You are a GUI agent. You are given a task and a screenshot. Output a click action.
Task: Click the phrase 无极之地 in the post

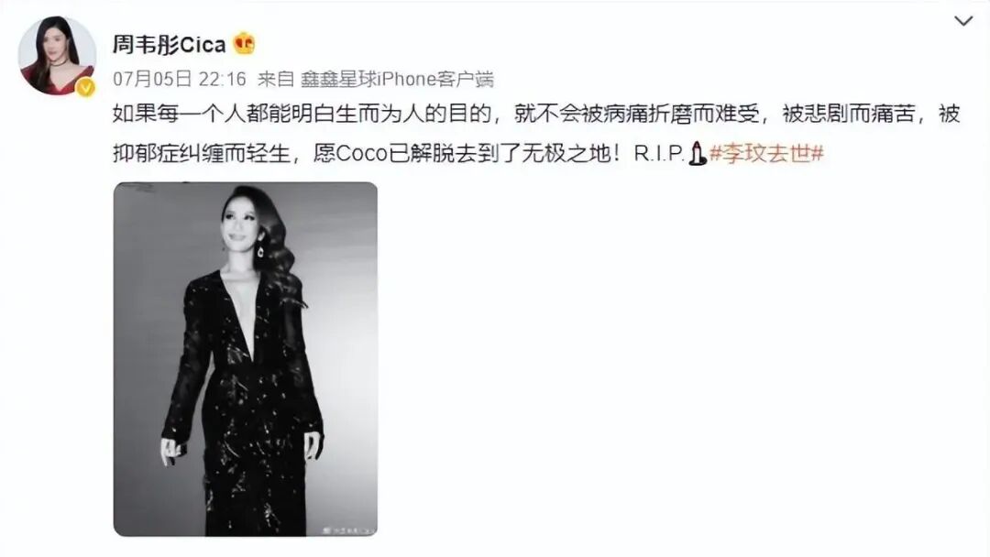tap(566, 153)
